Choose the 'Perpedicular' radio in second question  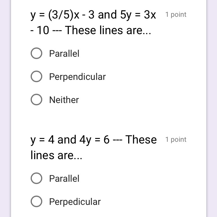tap(36, 202)
